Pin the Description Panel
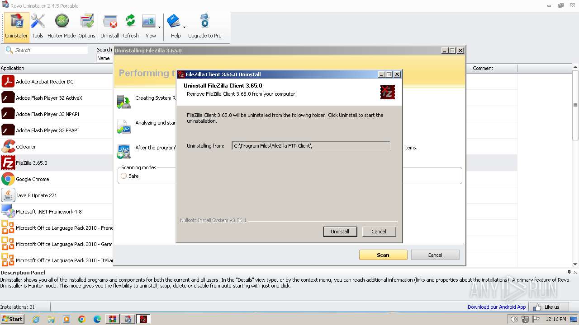This screenshot has width=579, height=325. pyautogui.click(x=569, y=272)
